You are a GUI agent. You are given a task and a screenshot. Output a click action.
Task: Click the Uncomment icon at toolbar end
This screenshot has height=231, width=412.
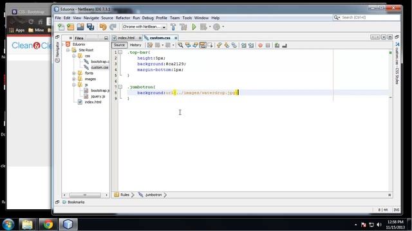click(285, 46)
